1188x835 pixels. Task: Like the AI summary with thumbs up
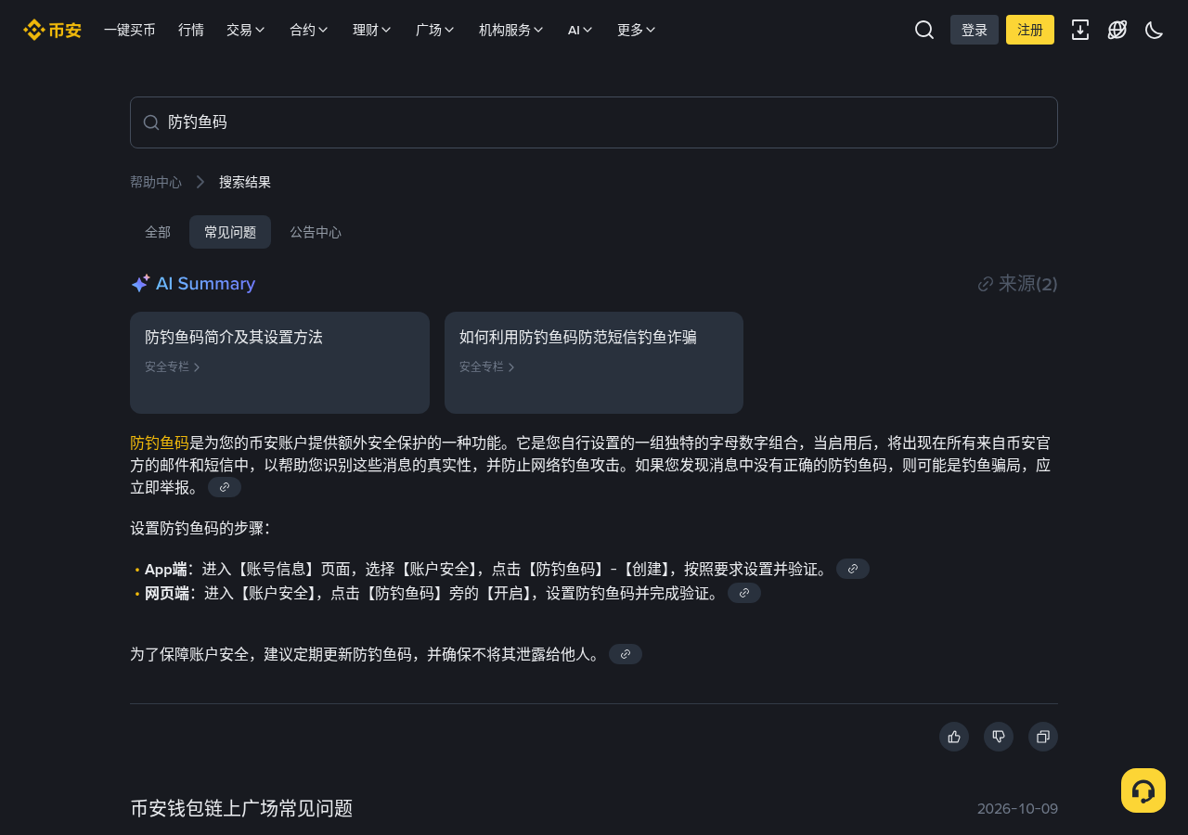click(954, 737)
